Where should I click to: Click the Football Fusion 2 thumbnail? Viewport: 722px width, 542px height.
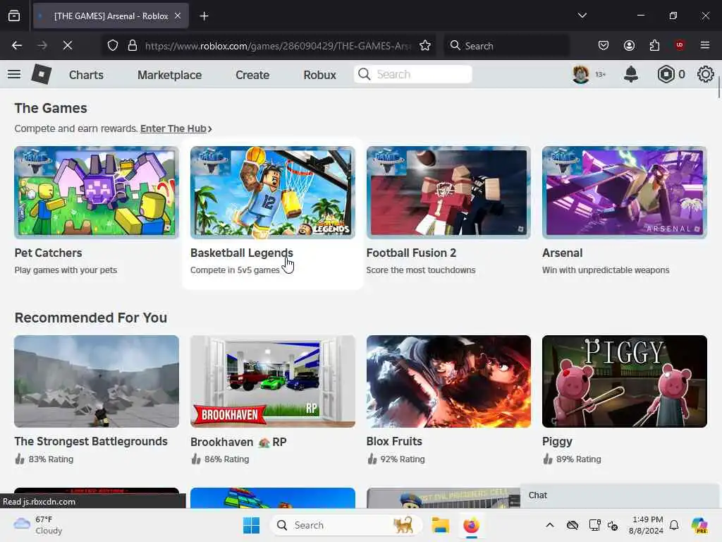[x=448, y=193]
